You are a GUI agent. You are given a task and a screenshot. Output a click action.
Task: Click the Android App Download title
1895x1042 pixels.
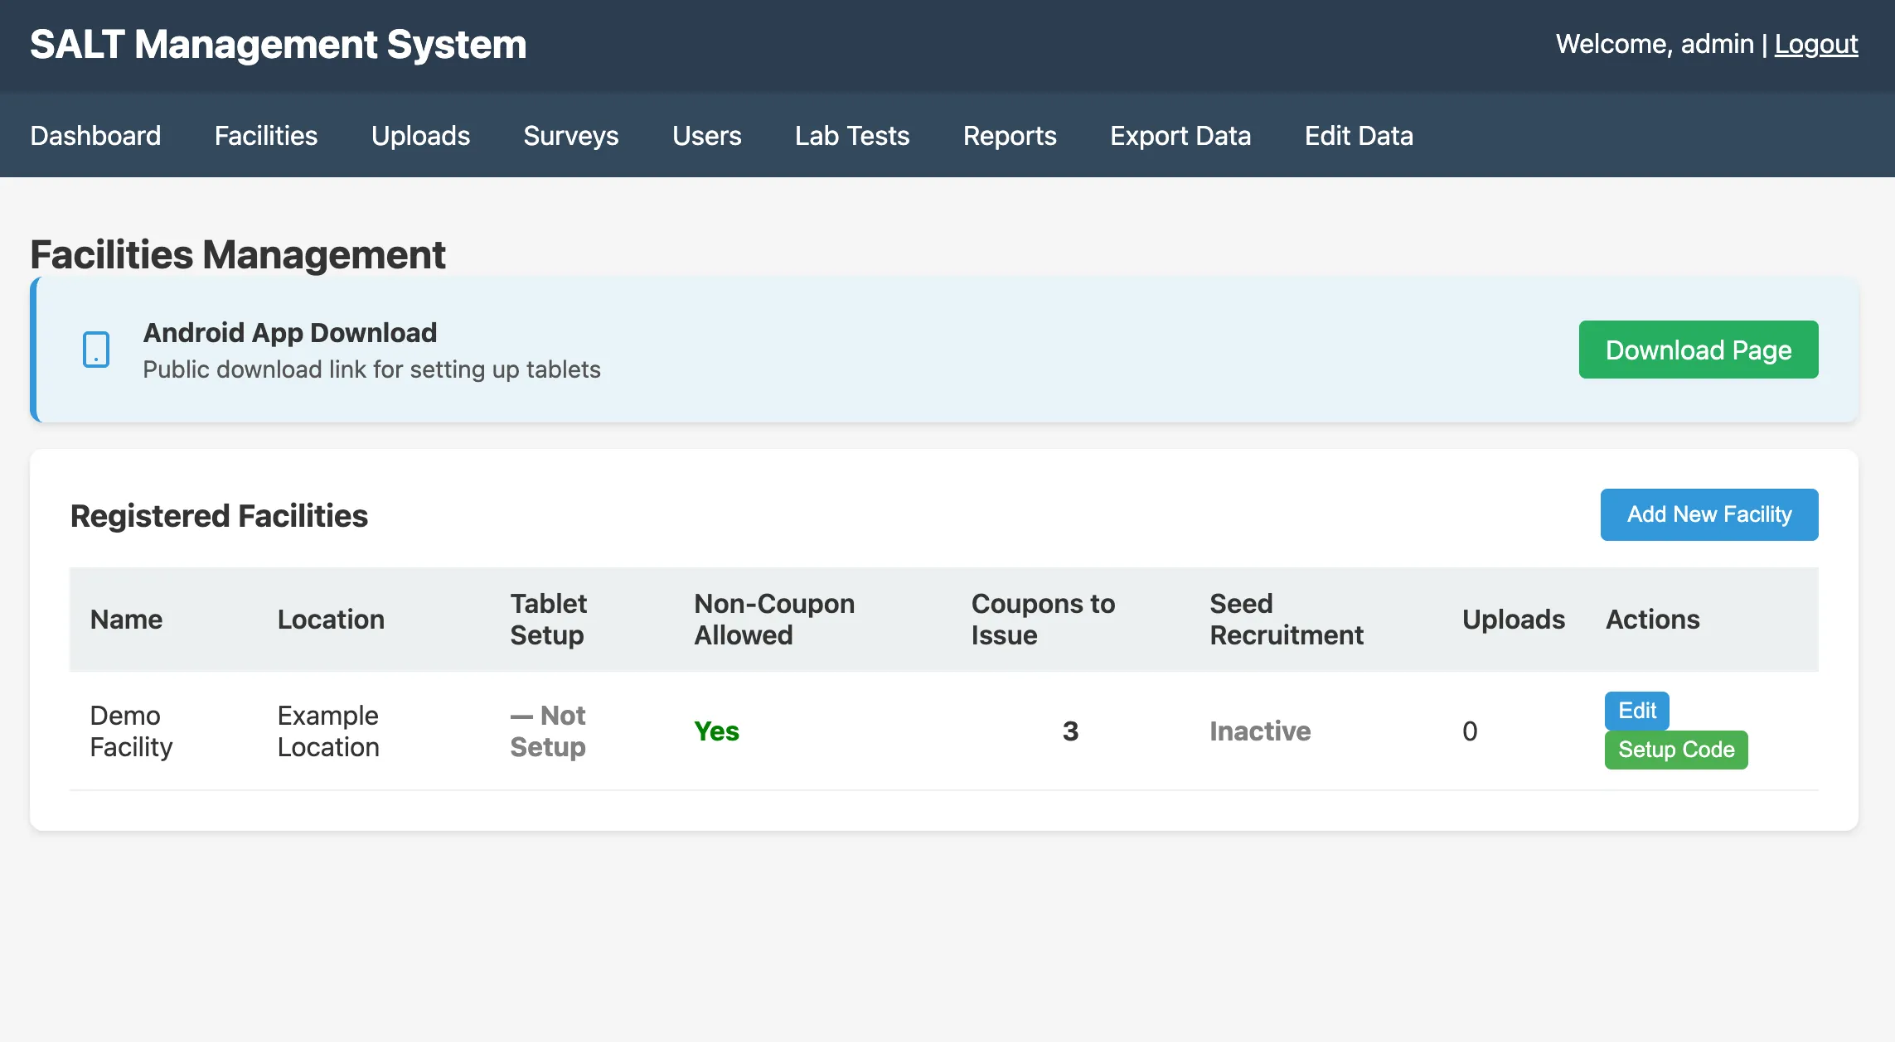(x=290, y=332)
